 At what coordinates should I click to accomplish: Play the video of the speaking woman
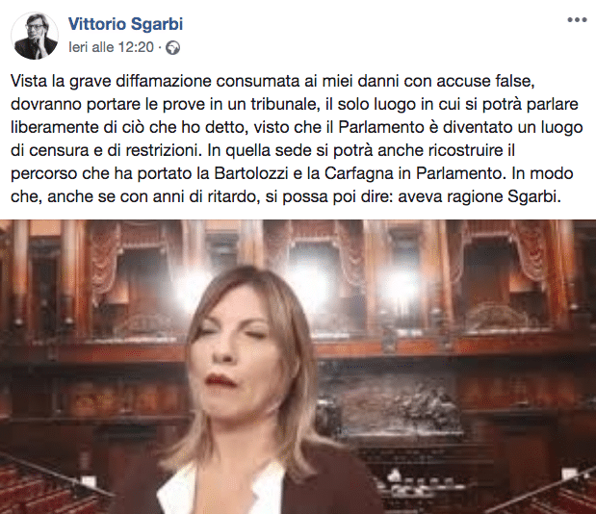298,367
